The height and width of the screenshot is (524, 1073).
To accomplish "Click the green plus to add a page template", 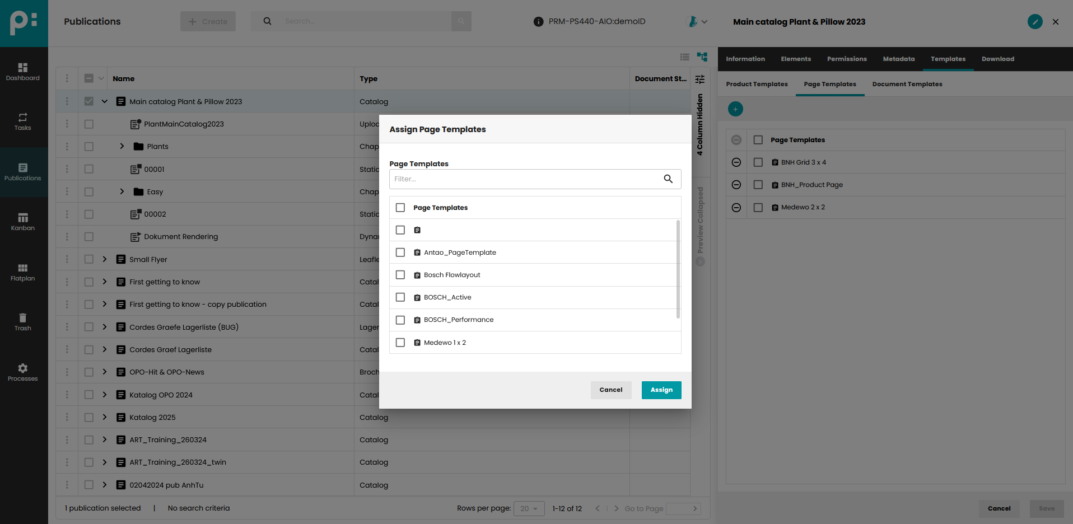I will click(x=735, y=109).
